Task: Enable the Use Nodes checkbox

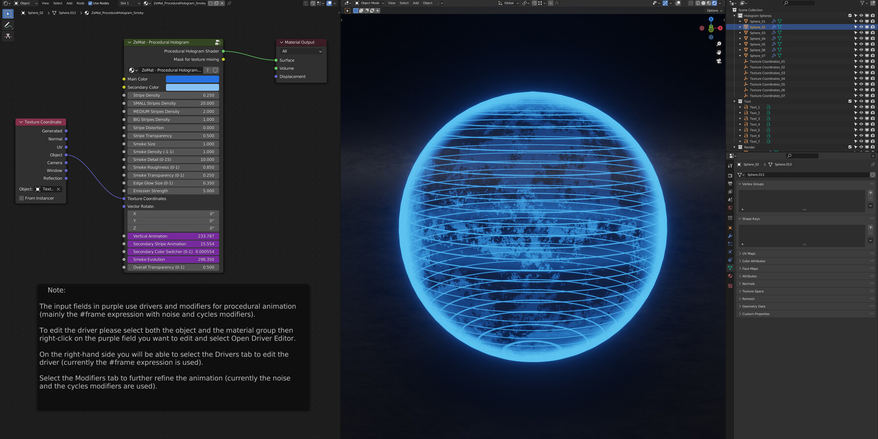Action: 90,3
